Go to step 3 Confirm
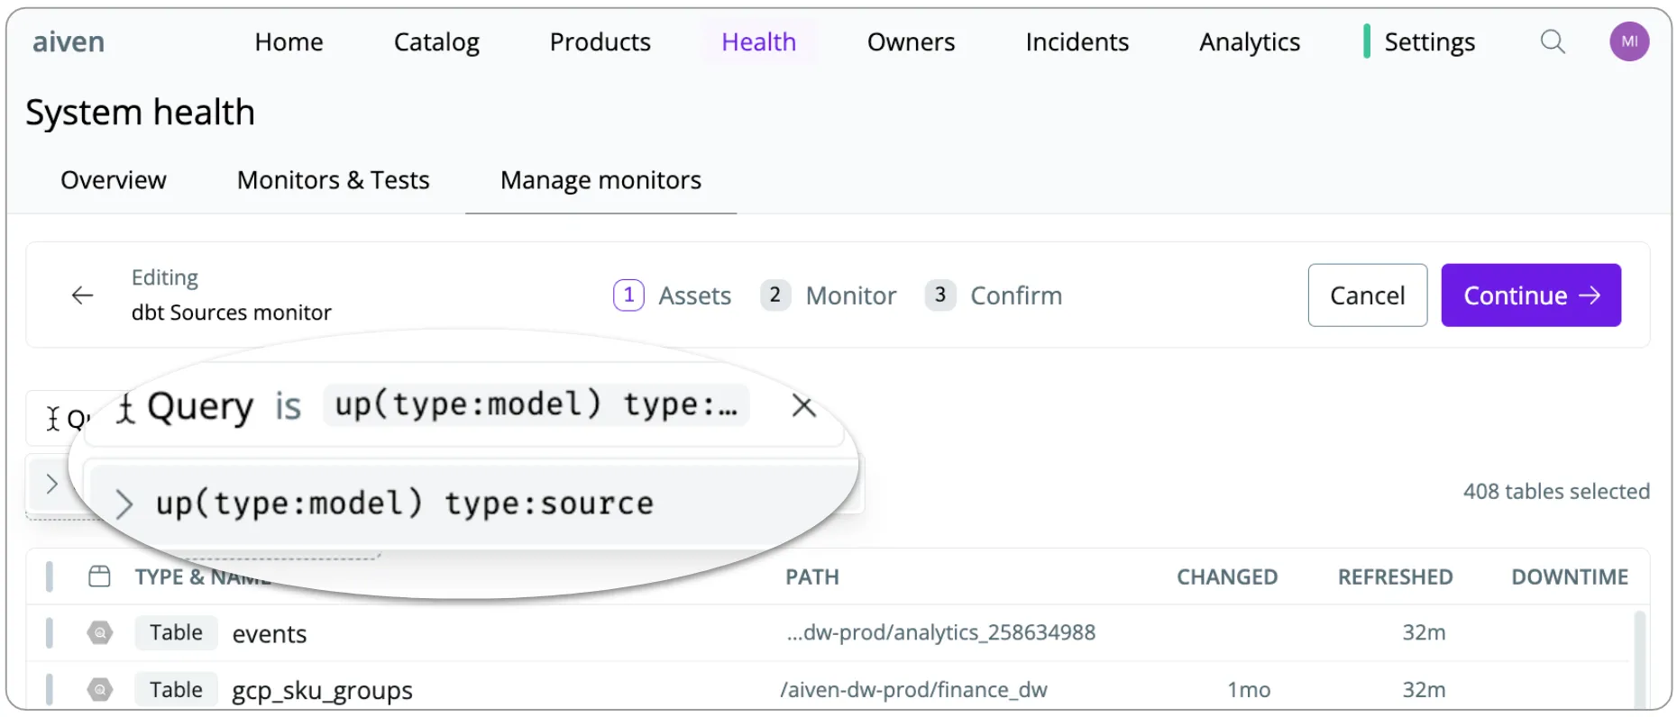 pyautogui.click(x=994, y=295)
